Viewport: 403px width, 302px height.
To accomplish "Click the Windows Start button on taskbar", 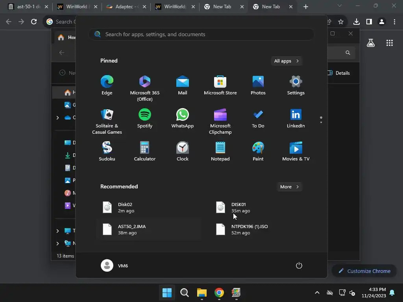I will pyautogui.click(x=167, y=293).
